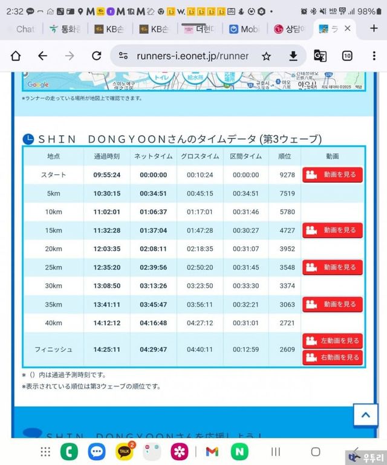
Task: Tap the map water station (給水所) marker
Action: [195, 77]
